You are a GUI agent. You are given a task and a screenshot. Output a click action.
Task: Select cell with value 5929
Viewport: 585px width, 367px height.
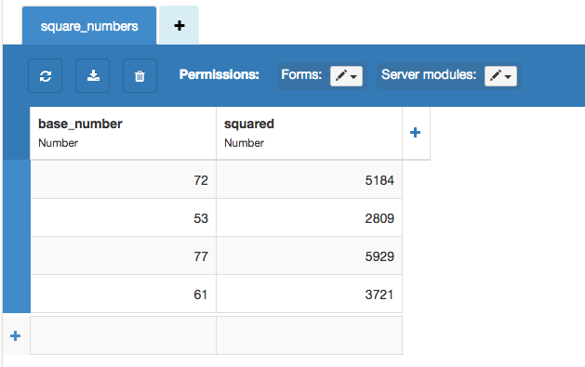click(309, 256)
